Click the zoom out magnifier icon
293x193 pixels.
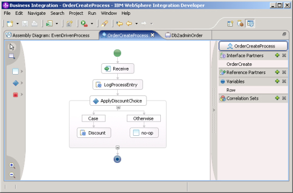click(x=12, y=175)
